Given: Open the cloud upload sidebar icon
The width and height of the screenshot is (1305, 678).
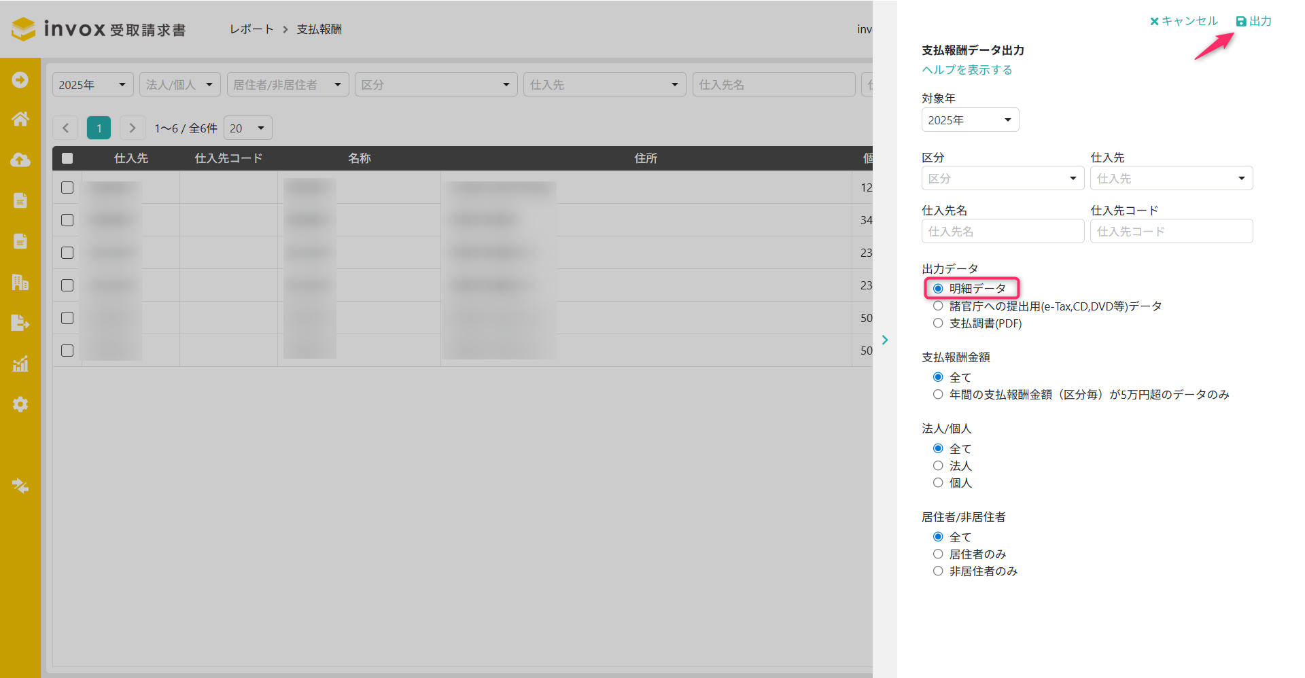Looking at the screenshot, I should [x=20, y=160].
